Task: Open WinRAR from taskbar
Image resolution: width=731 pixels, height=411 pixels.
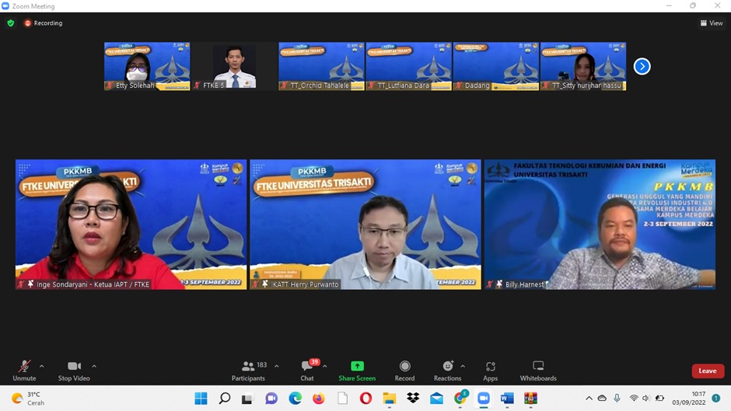Action: pos(530,399)
